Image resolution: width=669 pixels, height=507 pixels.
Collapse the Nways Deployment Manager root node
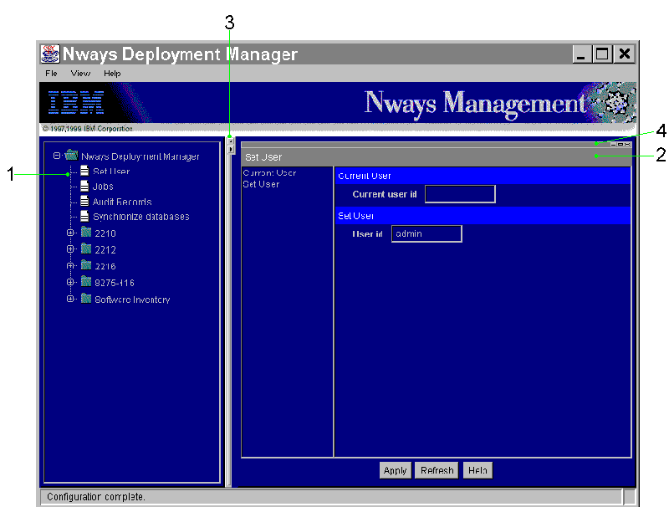(x=56, y=156)
